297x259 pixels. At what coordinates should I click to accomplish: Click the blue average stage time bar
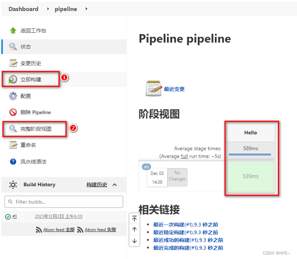pos(250,155)
